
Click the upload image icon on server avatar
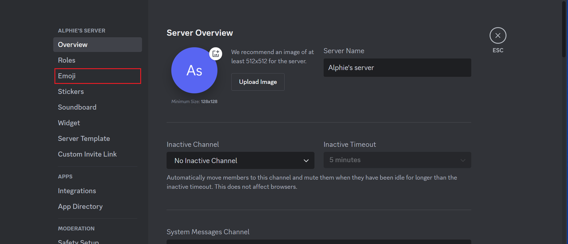[x=216, y=54]
